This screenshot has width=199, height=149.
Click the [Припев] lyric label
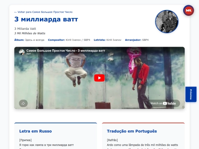25,140
